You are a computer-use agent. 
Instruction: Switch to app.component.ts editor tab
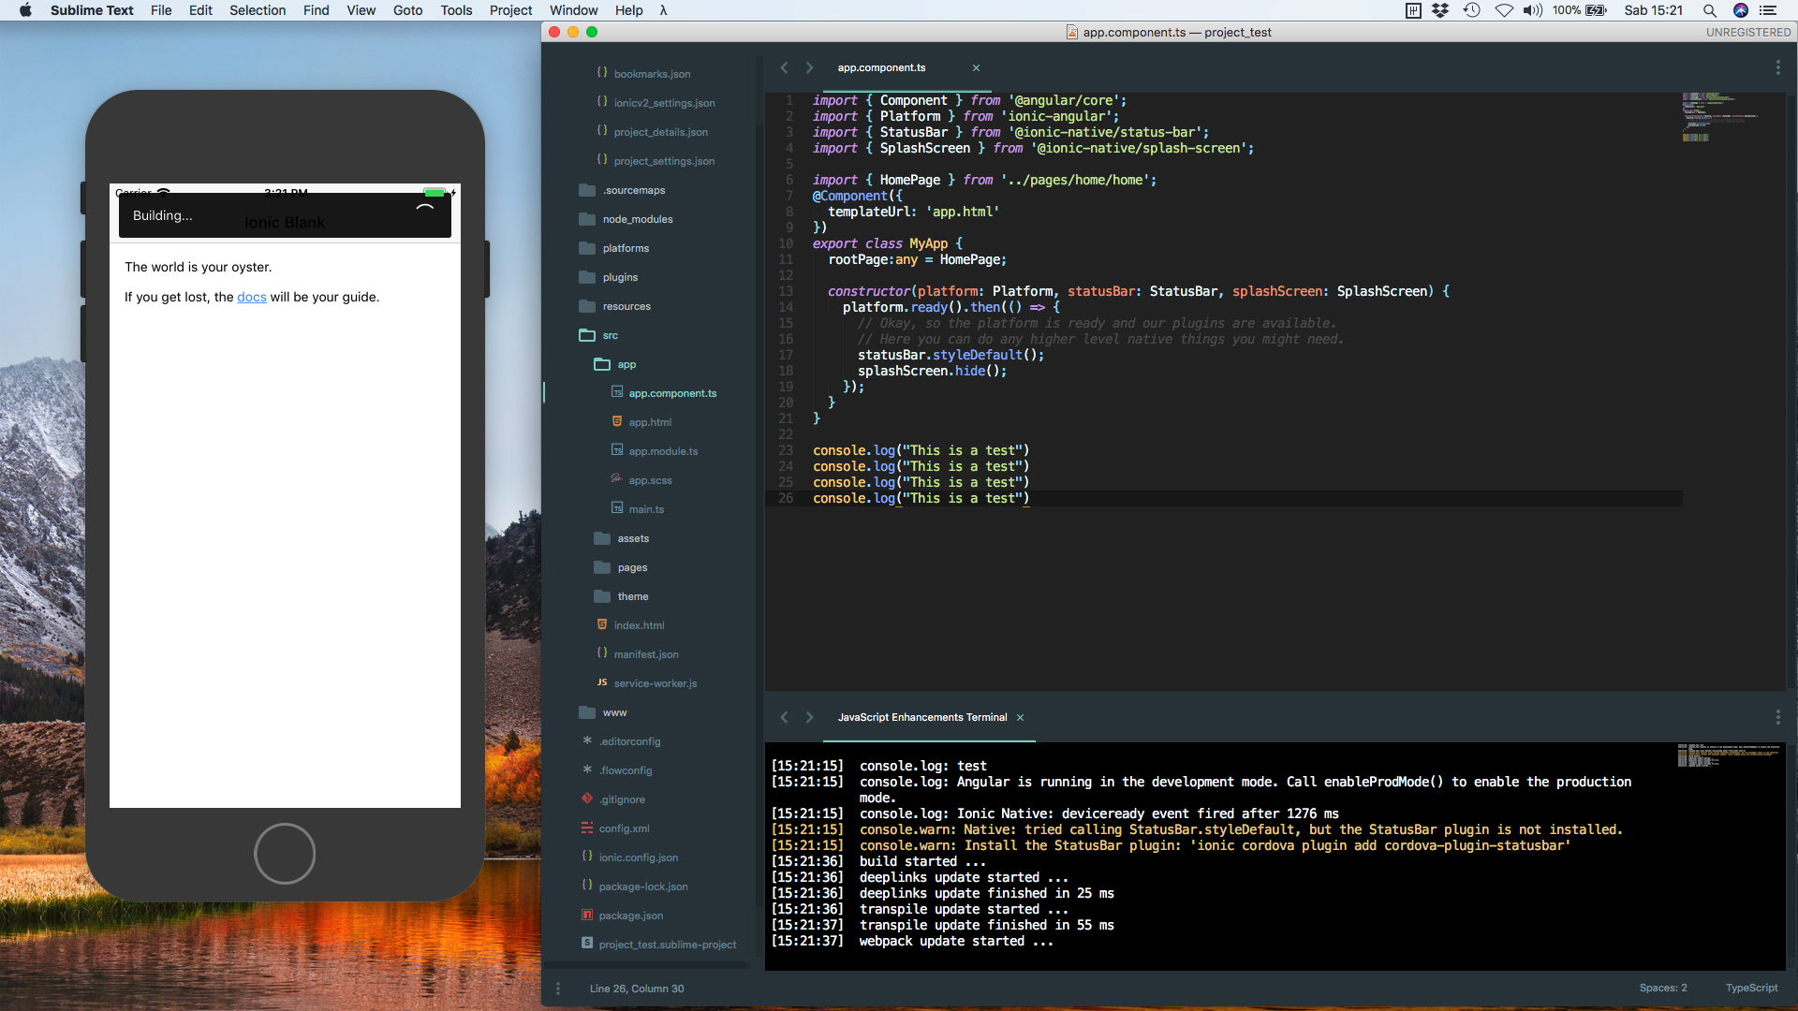(x=881, y=67)
